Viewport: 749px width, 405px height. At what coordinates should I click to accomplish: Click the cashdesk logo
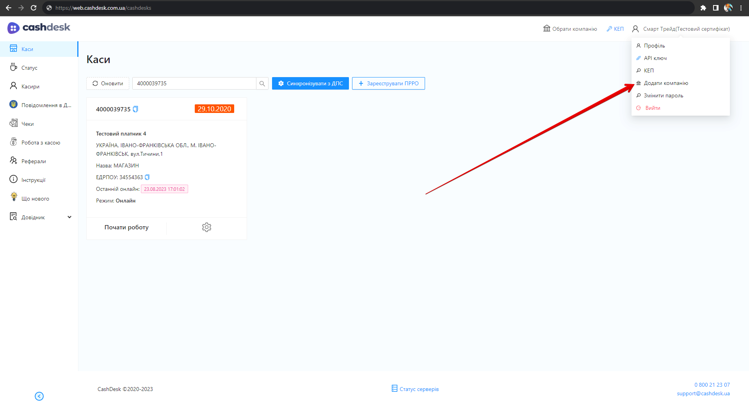[x=39, y=28]
